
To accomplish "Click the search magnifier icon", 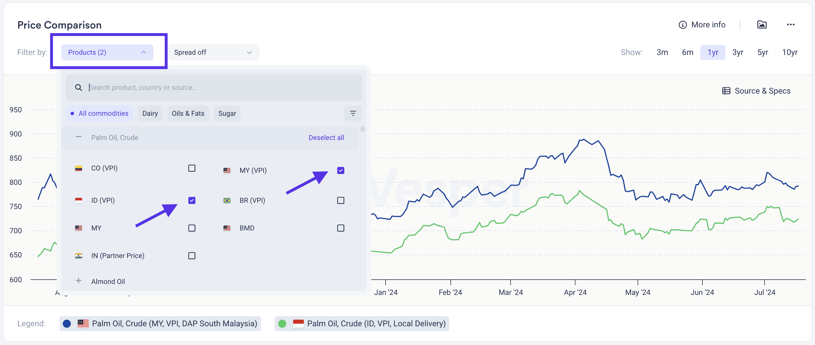I will coord(78,87).
